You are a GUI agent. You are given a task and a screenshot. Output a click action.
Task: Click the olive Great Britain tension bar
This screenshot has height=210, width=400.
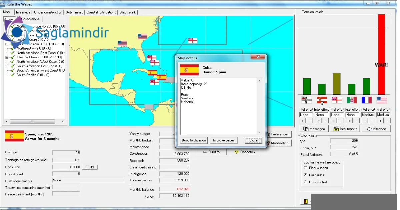337,84
